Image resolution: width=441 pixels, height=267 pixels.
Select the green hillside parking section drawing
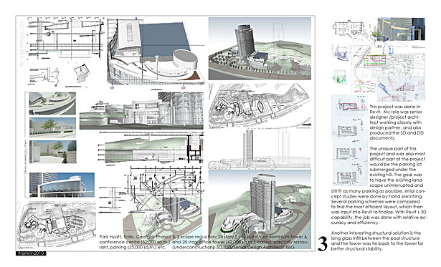pos(151,149)
